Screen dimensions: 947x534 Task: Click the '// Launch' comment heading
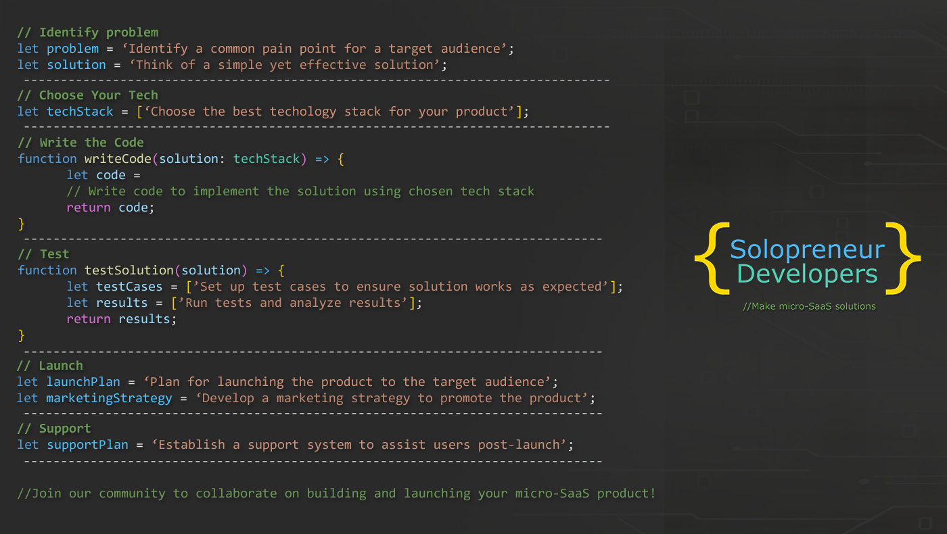click(x=50, y=366)
